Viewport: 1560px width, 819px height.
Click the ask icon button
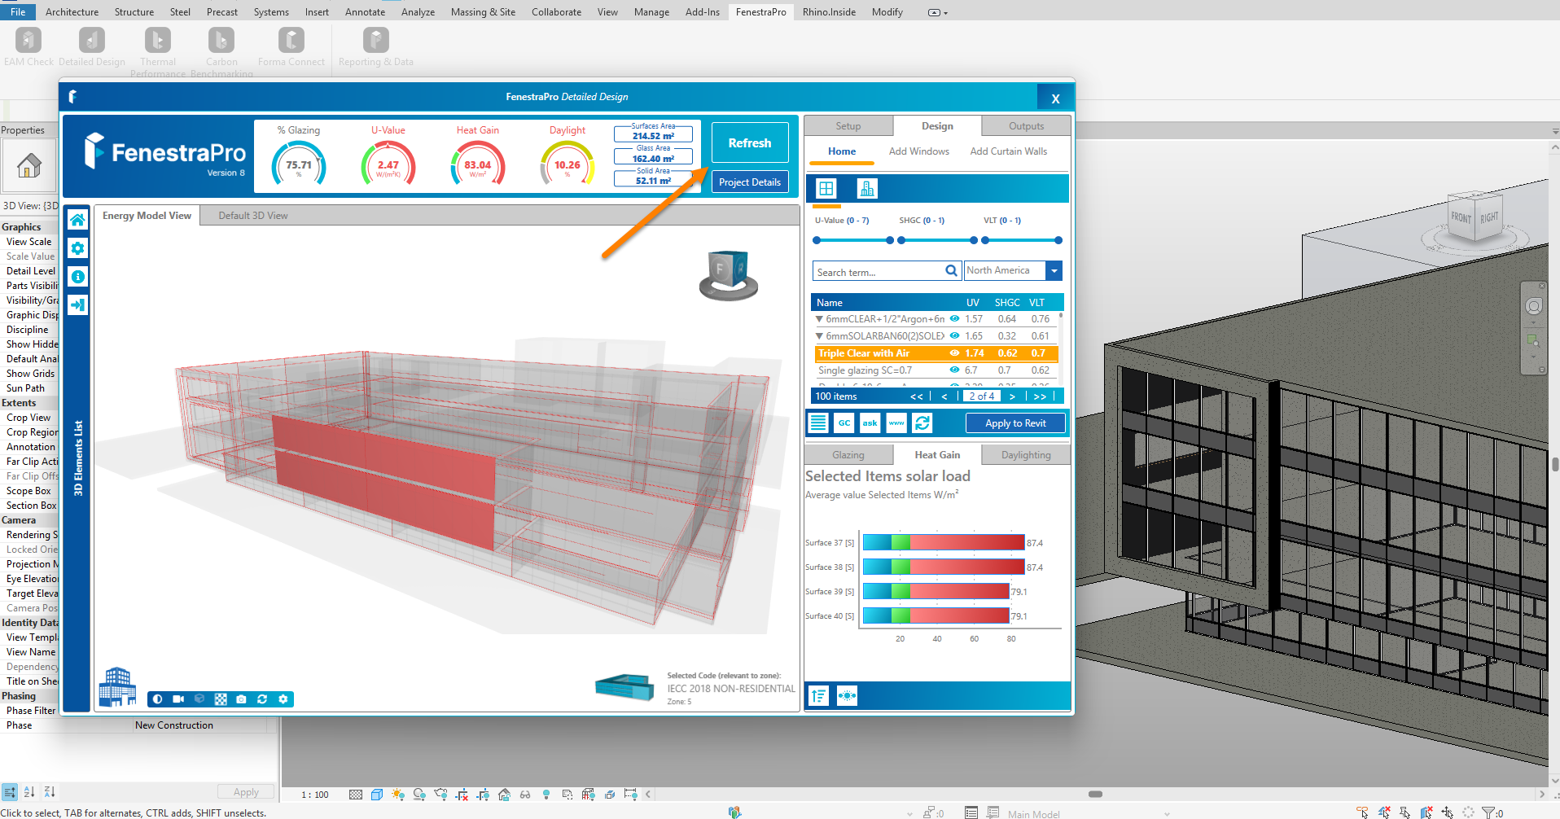click(870, 423)
